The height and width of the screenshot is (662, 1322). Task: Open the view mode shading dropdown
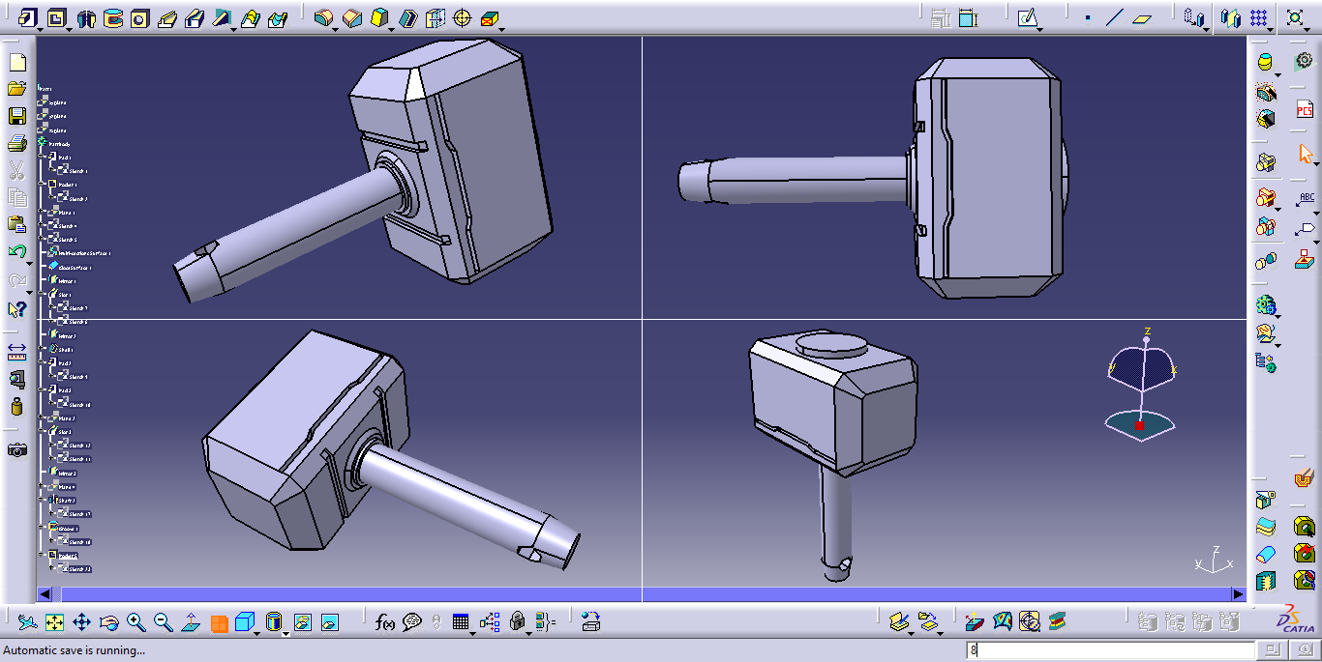coord(286,632)
